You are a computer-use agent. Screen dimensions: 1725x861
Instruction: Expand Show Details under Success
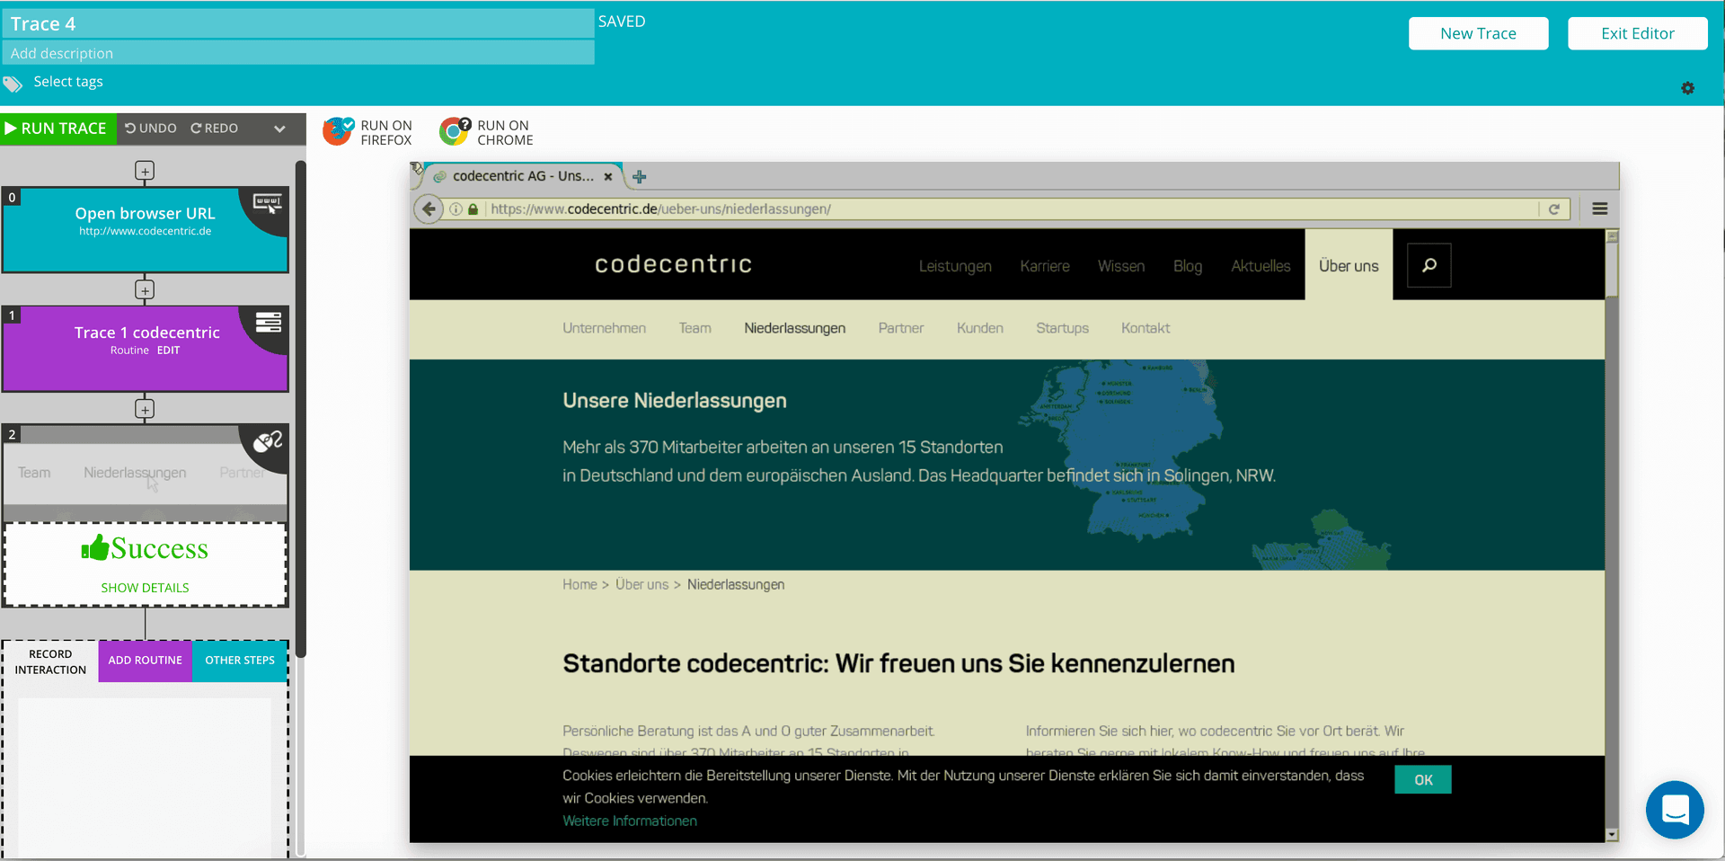point(145,588)
